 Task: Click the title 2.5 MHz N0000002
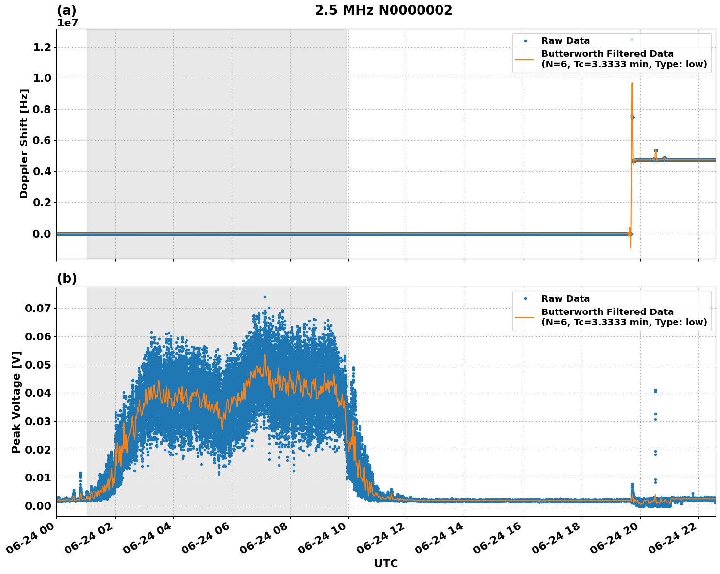click(383, 10)
